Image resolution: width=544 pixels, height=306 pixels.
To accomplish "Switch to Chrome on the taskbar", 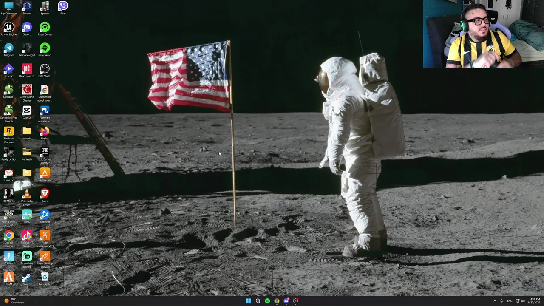I will coord(277,301).
